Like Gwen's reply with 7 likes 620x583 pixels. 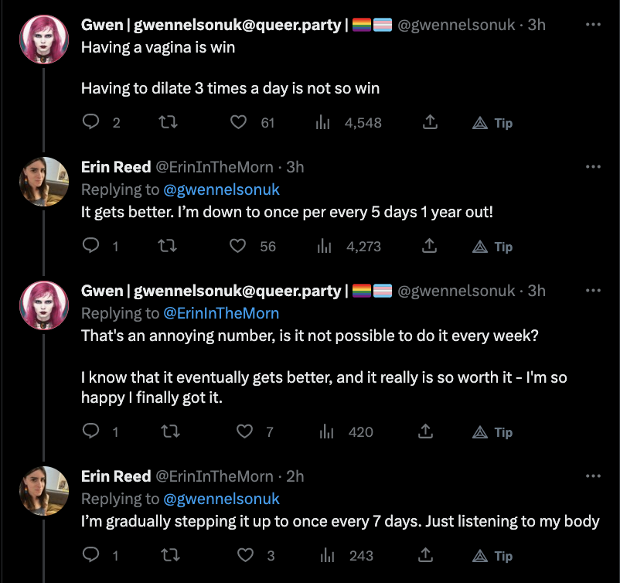pos(245,432)
